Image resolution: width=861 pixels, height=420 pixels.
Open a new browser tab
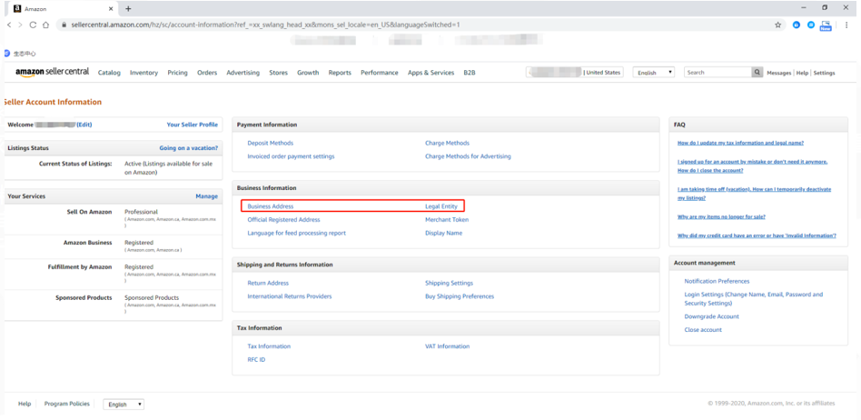pyautogui.click(x=128, y=9)
